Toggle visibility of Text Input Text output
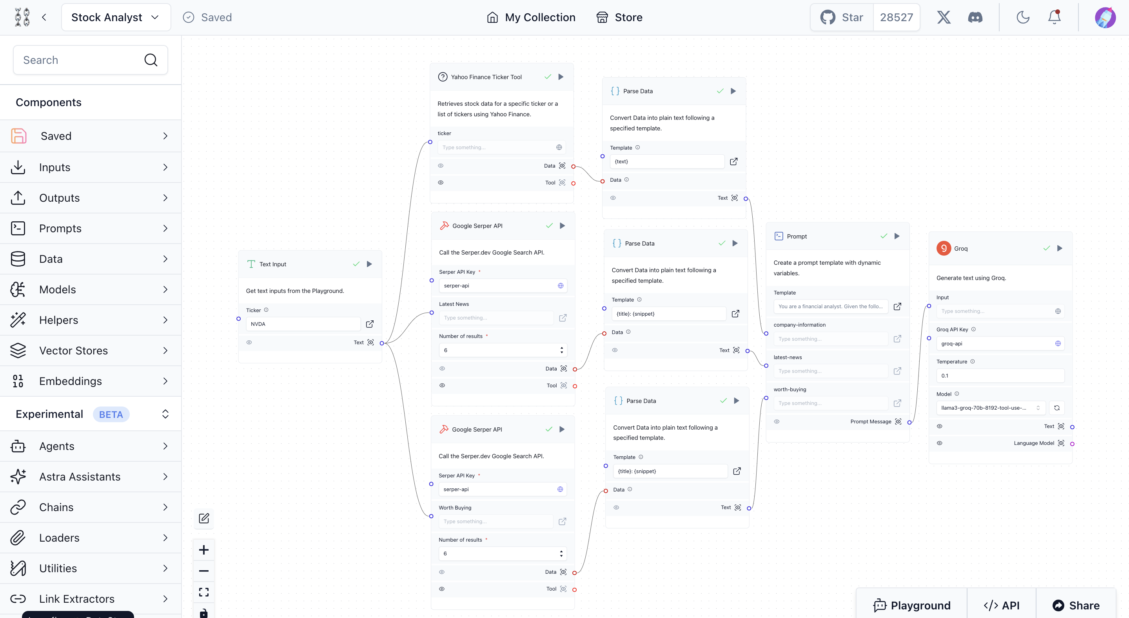This screenshot has height=618, width=1129. (249, 342)
